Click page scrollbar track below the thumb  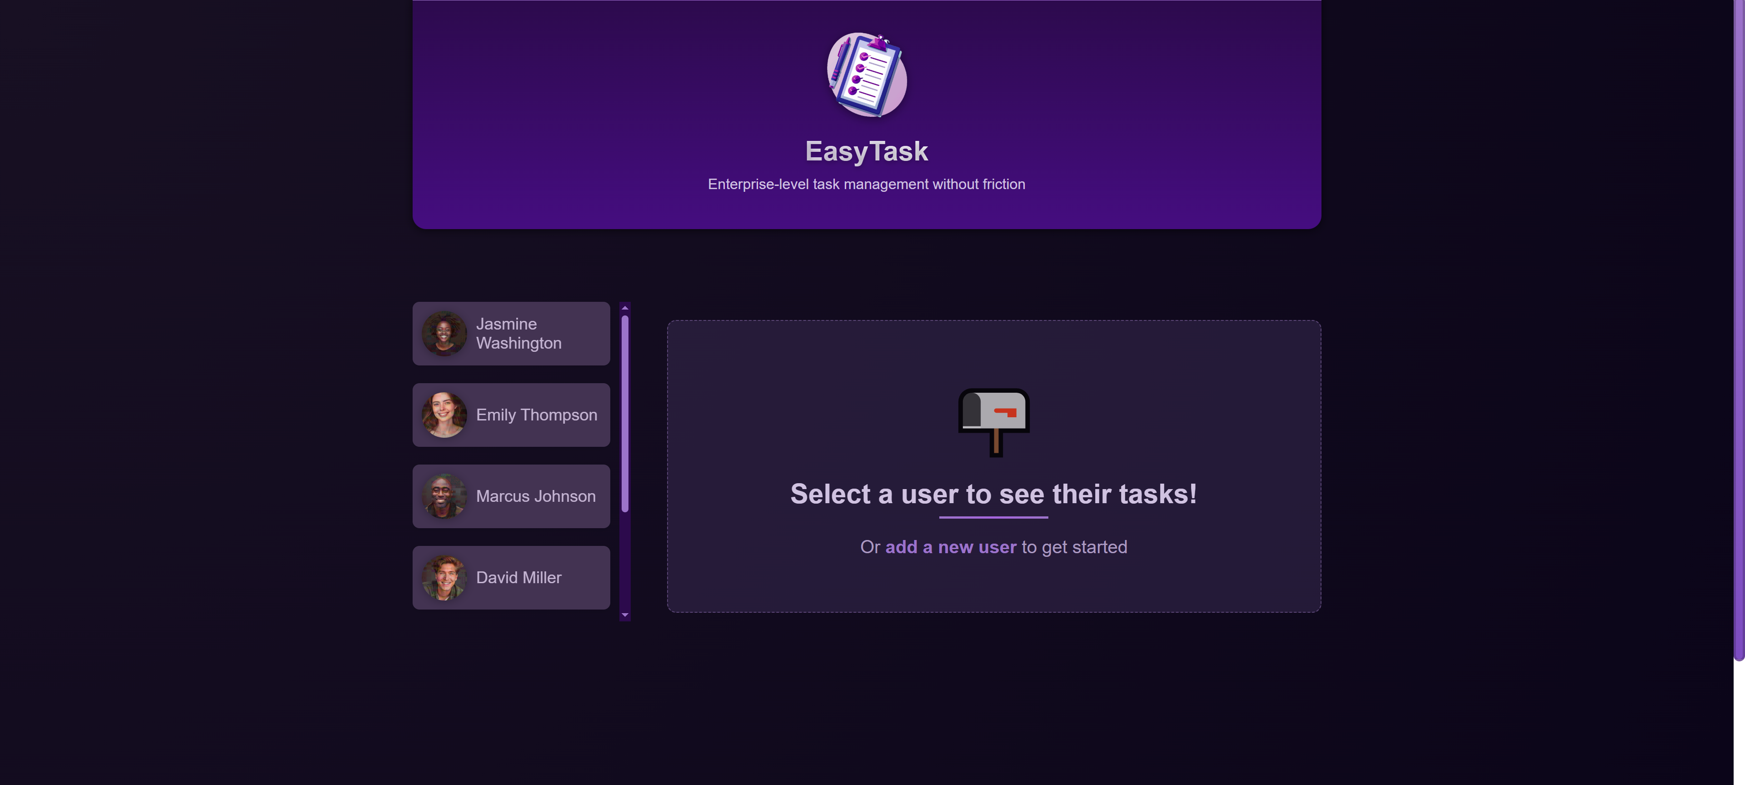[1738, 725]
